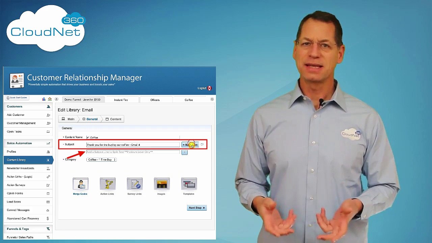Click the Content Name input field

pyautogui.click(x=133, y=137)
